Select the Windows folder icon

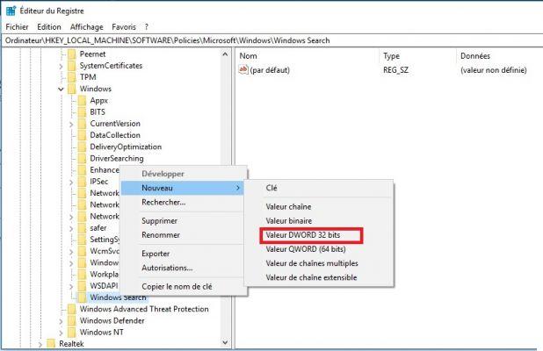pyautogui.click(x=72, y=89)
